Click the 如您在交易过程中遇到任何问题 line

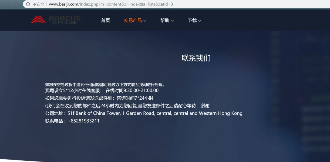click(x=105, y=85)
